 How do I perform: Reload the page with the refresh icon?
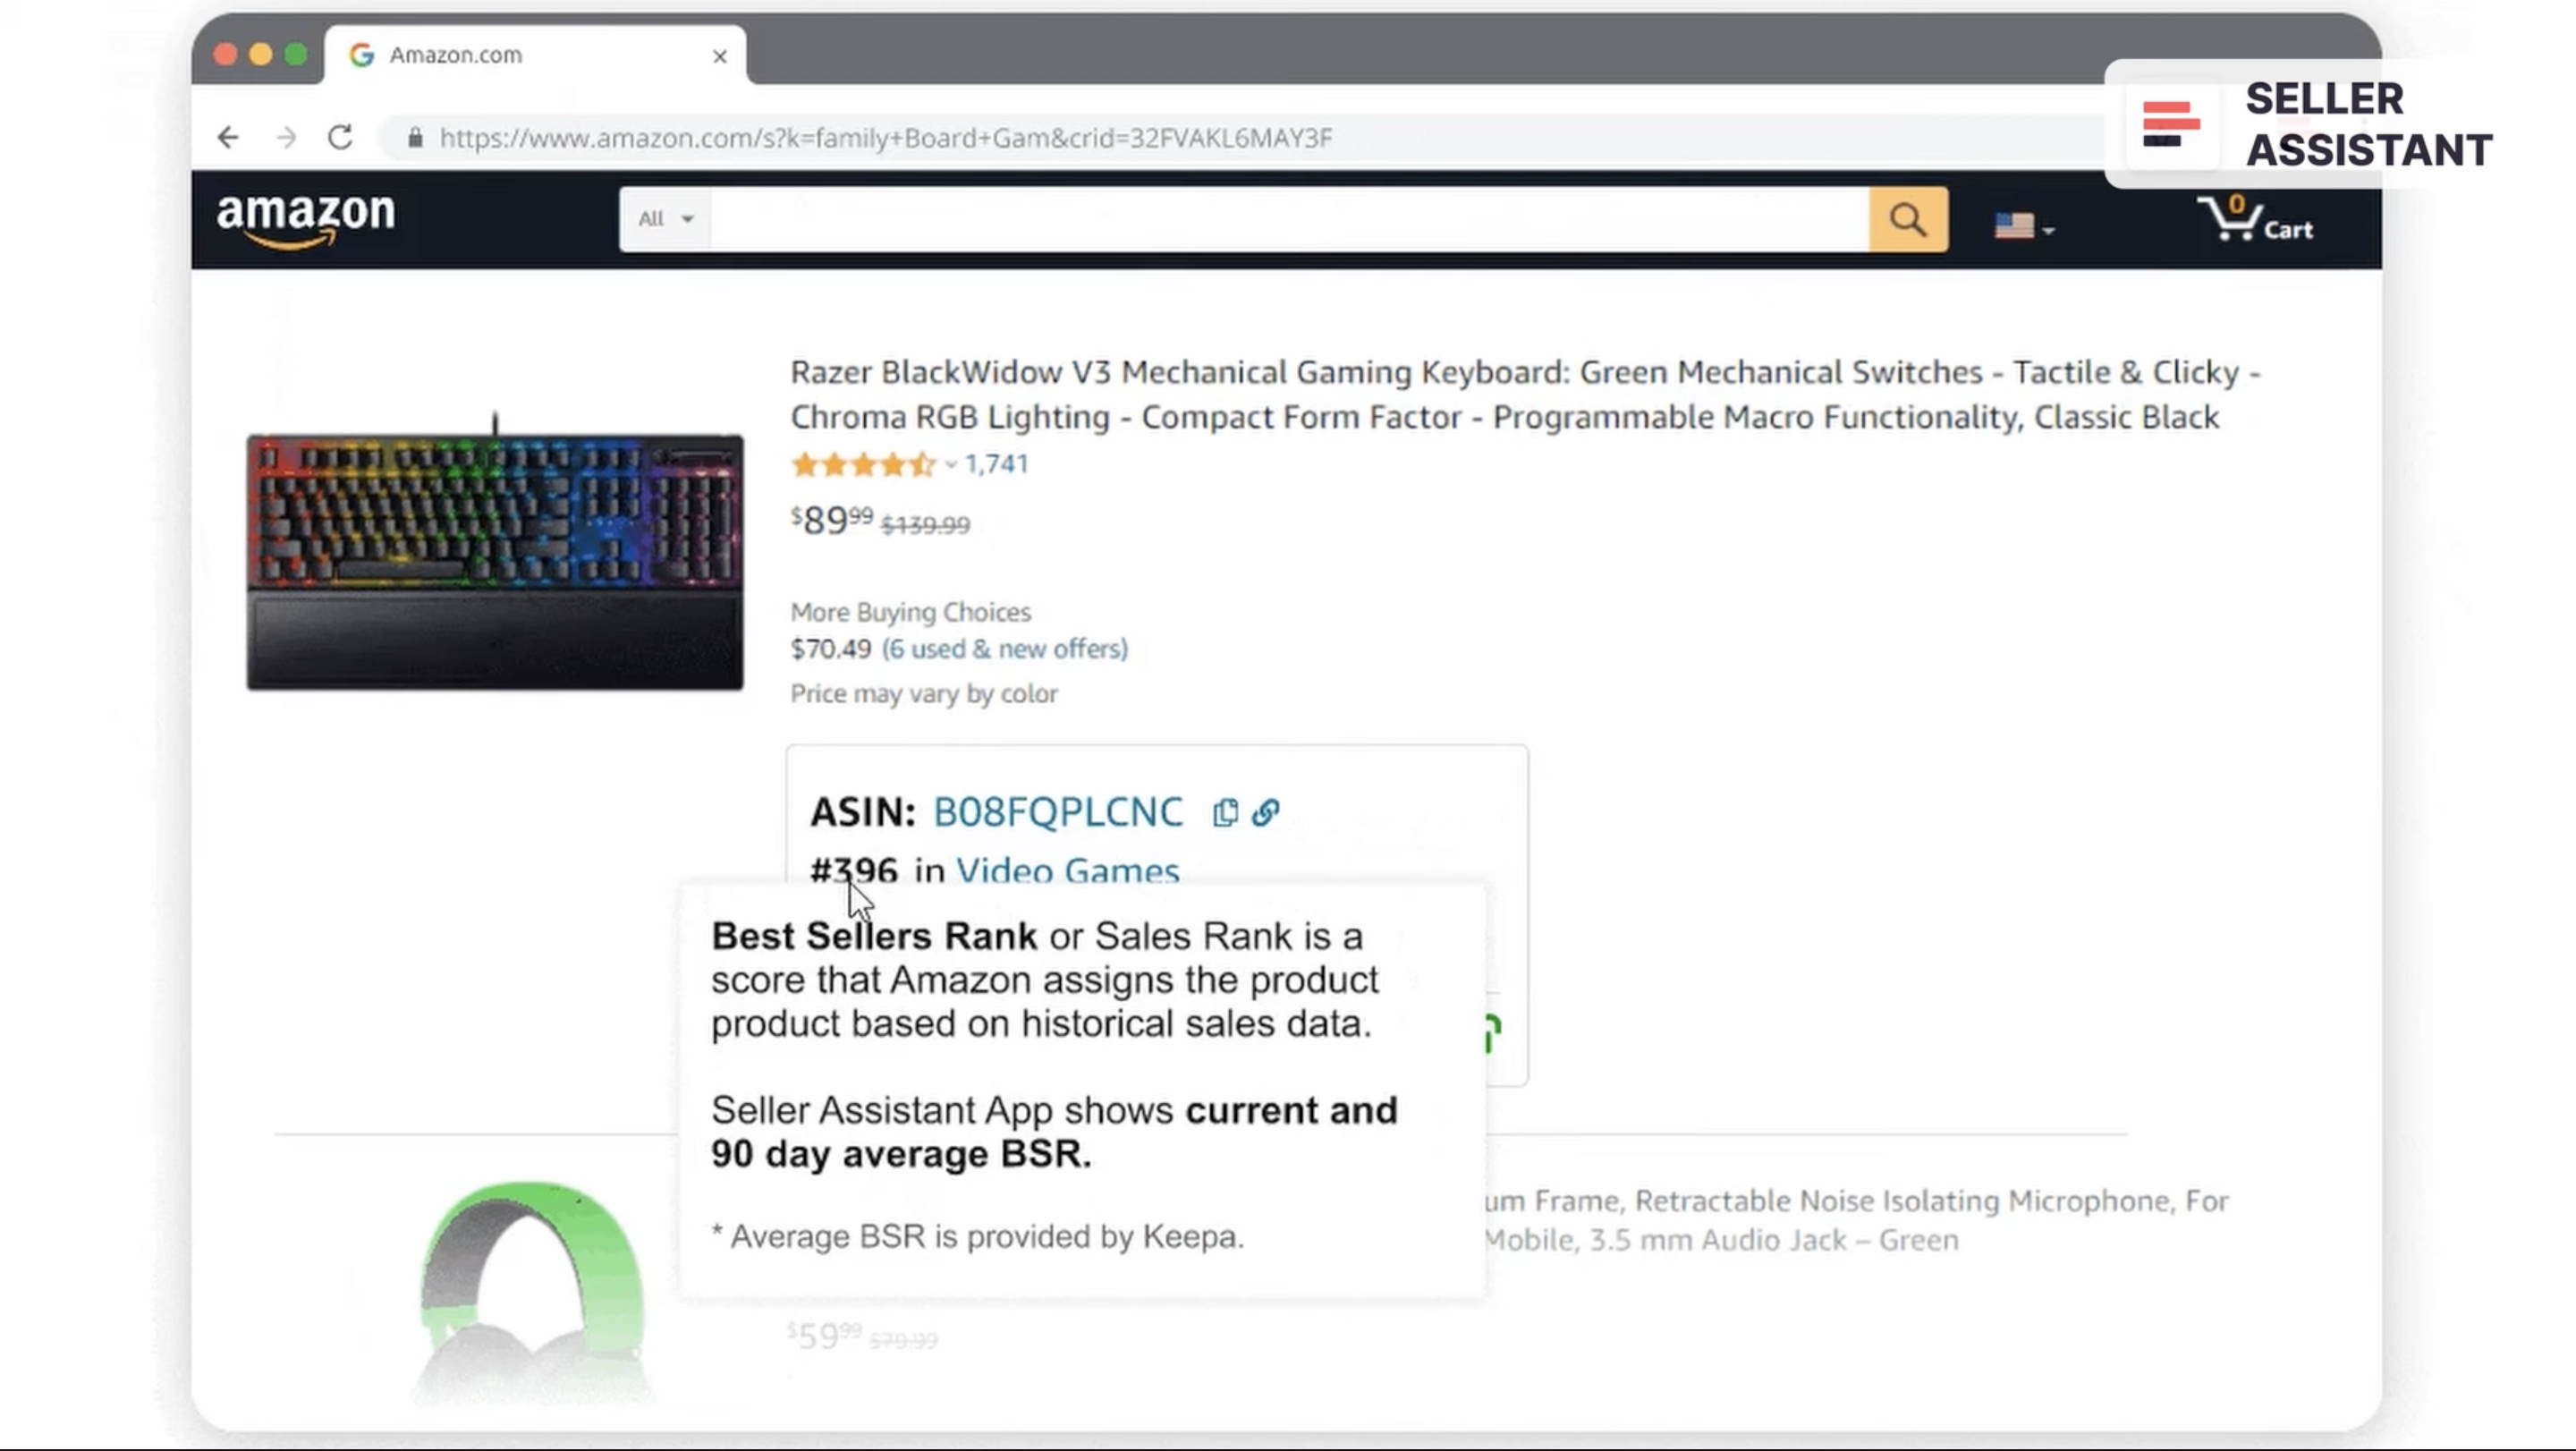[341, 137]
